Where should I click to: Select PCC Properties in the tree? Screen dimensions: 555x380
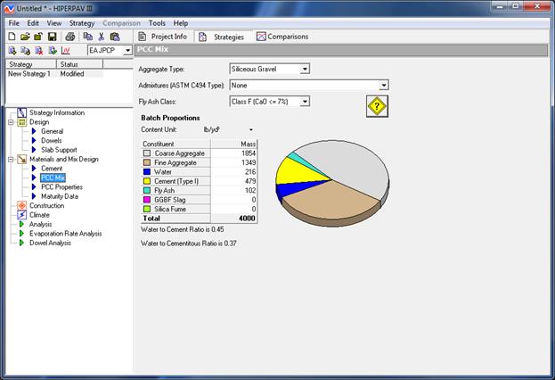[61, 186]
